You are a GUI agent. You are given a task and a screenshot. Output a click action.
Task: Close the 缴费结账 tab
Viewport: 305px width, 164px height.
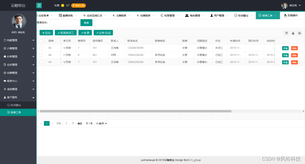[76, 16]
